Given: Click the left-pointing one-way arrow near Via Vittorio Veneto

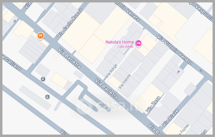Looking at the screenshot, I should (201, 71).
